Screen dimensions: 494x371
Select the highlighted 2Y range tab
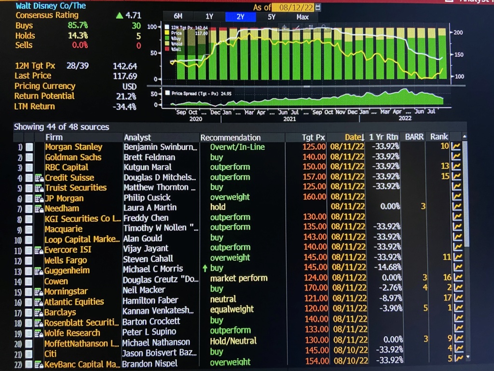coord(240,17)
